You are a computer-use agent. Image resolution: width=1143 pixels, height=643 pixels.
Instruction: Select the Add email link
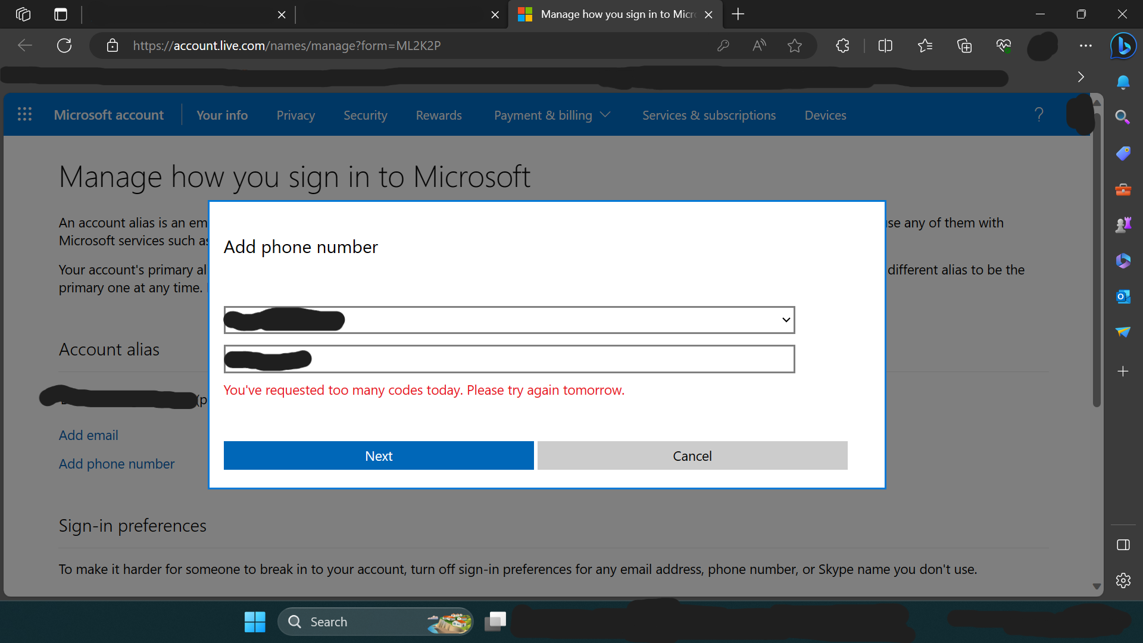88,435
